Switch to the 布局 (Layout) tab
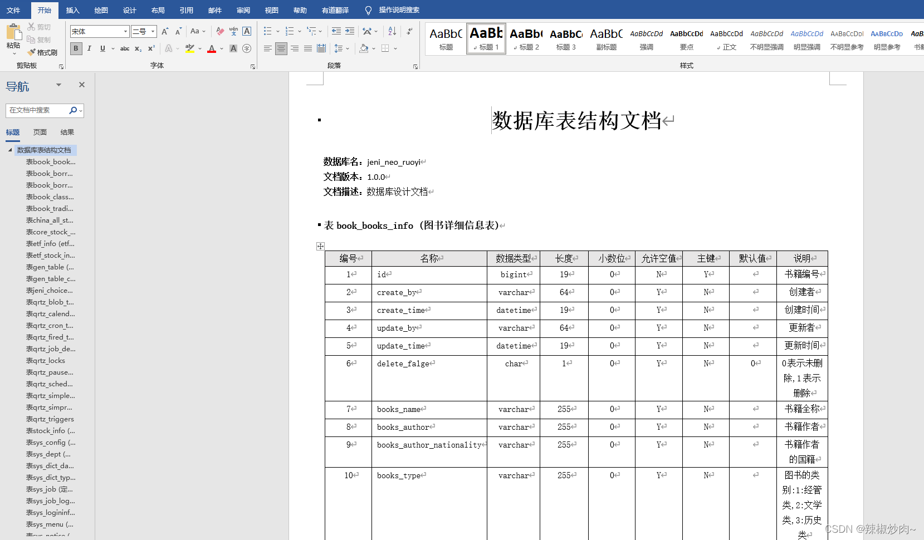The image size is (924, 540). [x=158, y=10]
